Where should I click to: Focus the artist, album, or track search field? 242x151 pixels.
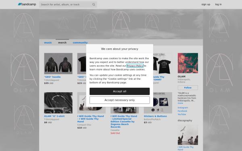pos(68,4)
